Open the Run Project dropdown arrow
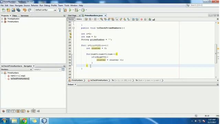220x124 pixels. tap(73, 10)
